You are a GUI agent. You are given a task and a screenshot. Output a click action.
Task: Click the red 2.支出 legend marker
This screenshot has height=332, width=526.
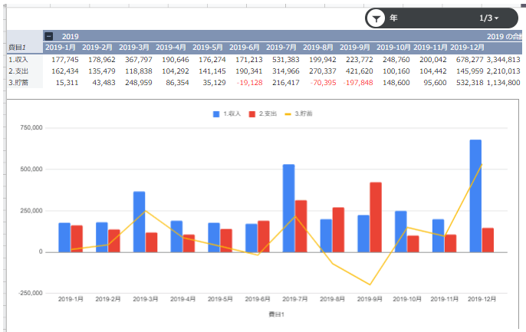[252, 113]
